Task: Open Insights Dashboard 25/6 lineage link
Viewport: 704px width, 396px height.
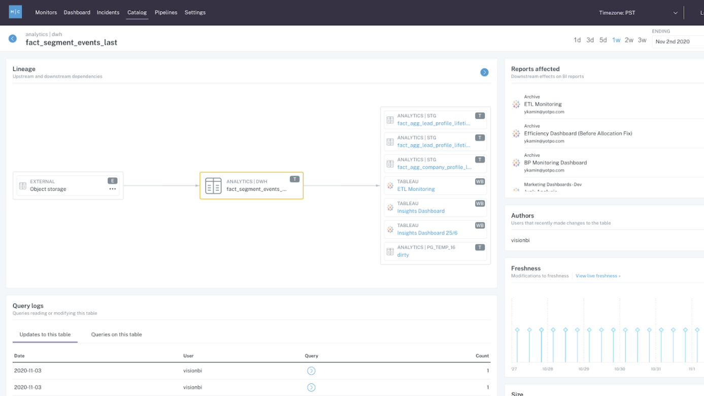Action: pos(427,233)
